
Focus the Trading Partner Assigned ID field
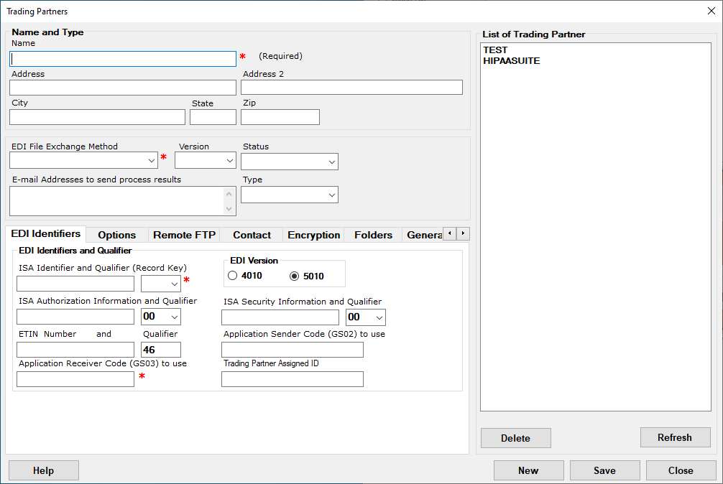(x=293, y=379)
